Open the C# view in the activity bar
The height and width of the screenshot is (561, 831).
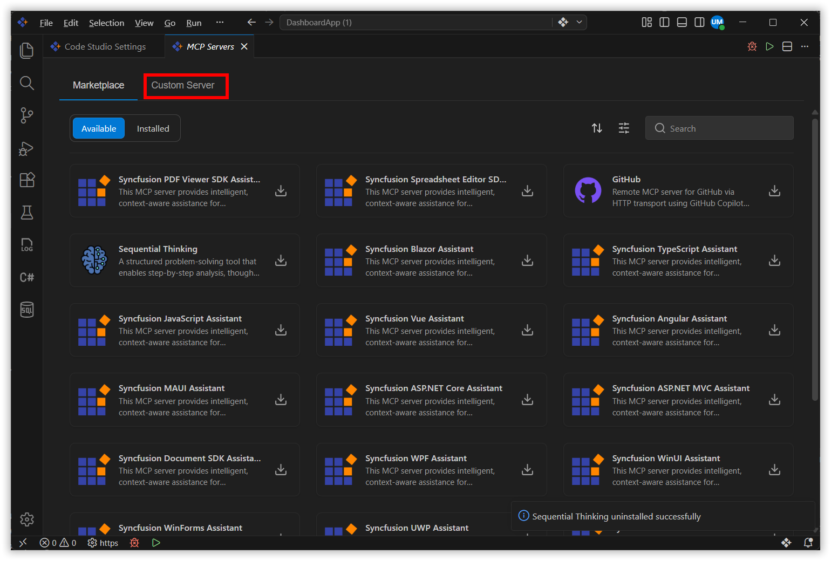pos(26,277)
